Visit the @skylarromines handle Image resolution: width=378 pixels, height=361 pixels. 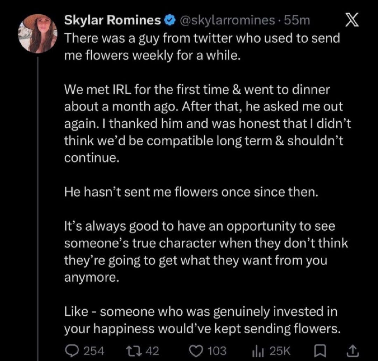pyautogui.click(x=227, y=21)
